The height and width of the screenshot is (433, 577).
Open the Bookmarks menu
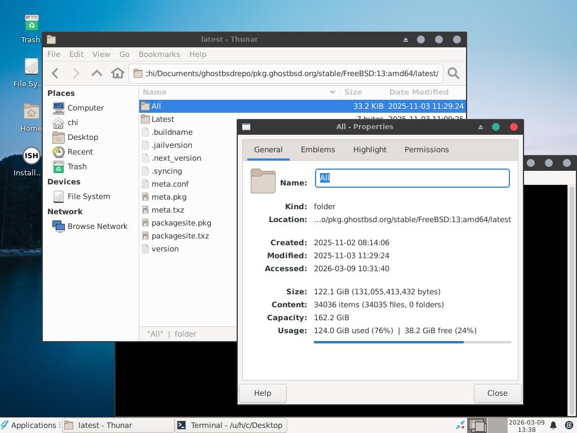[x=159, y=54]
